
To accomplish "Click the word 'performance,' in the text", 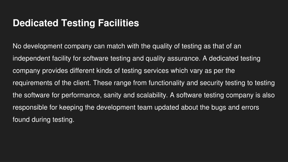I will pyautogui.click(x=81, y=95).
